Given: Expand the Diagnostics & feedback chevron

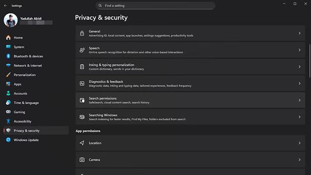Looking at the screenshot, I should (300, 84).
